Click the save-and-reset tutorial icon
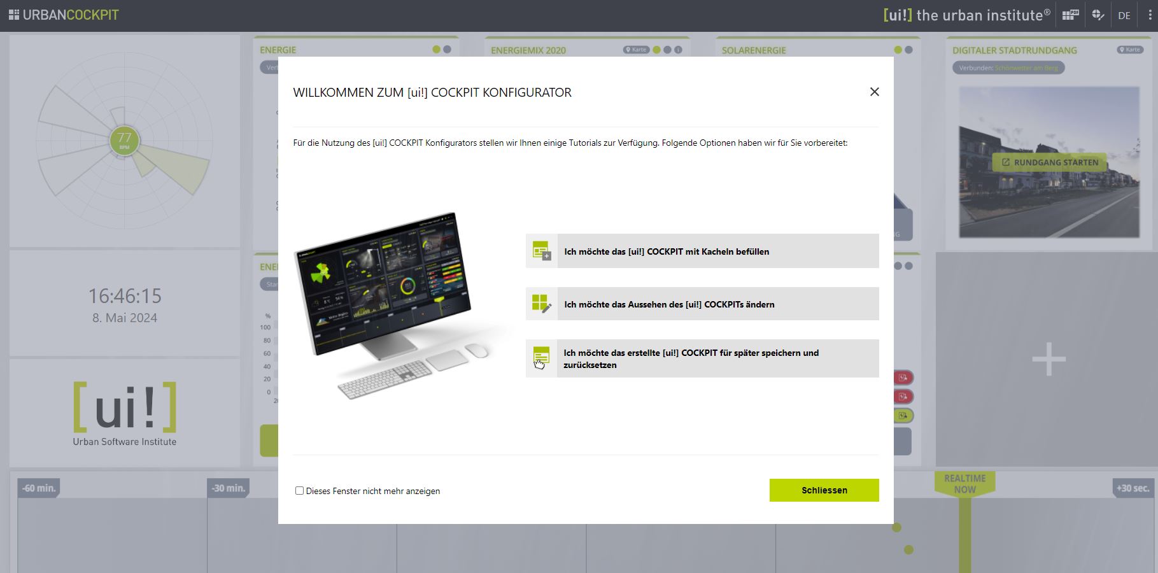1158x573 pixels. tap(541, 358)
